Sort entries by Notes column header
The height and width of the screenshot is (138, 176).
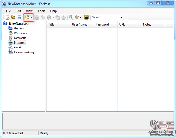pos(153,25)
